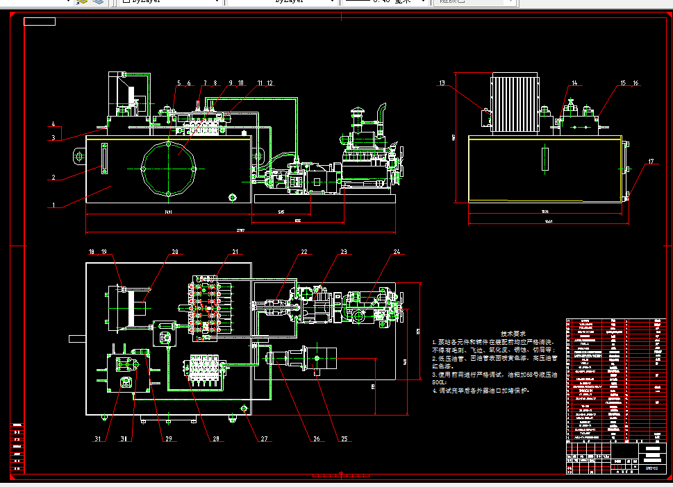Screen dimensions: 673x487
Task: Select note line starting '4. 调试完毕后'
Action: click(481, 391)
